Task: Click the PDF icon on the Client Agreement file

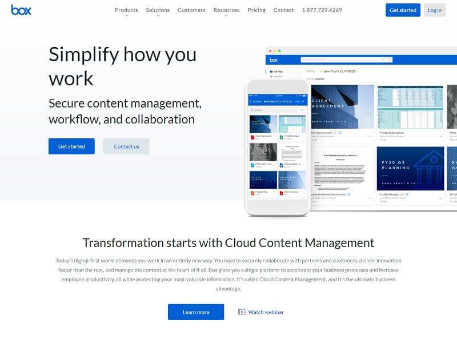Action: (252, 136)
